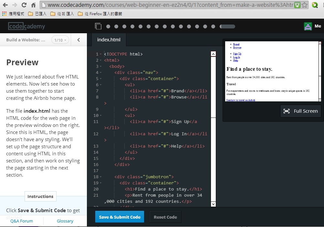Fold code at line 1 arrow
The width and height of the screenshot is (324, 227).
(101, 54)
